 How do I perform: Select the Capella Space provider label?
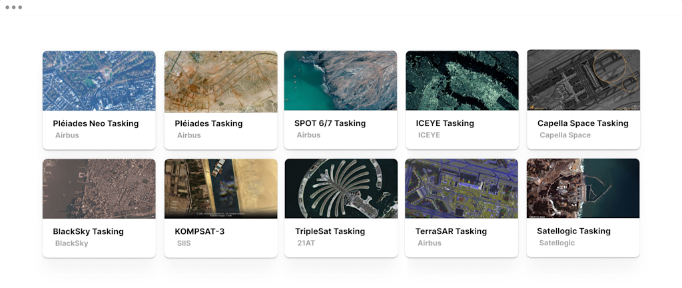(565, 135)
